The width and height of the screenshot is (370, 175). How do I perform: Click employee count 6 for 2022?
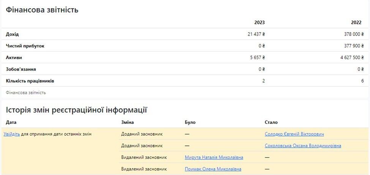point(362,81)
